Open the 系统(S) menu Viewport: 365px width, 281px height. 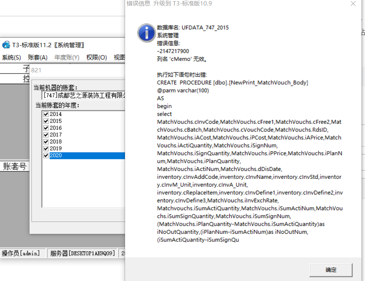pos(11,57)
